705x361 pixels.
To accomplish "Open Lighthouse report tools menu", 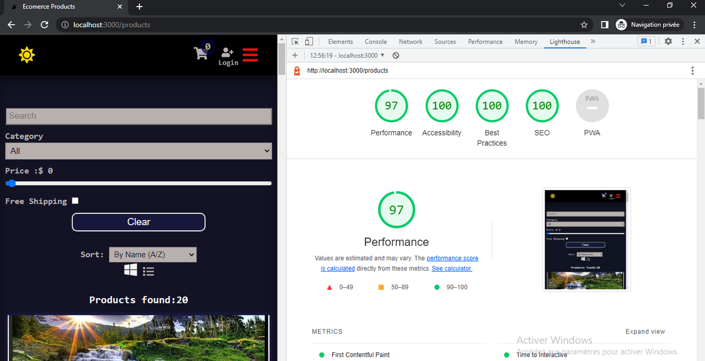I will point(692,71).
